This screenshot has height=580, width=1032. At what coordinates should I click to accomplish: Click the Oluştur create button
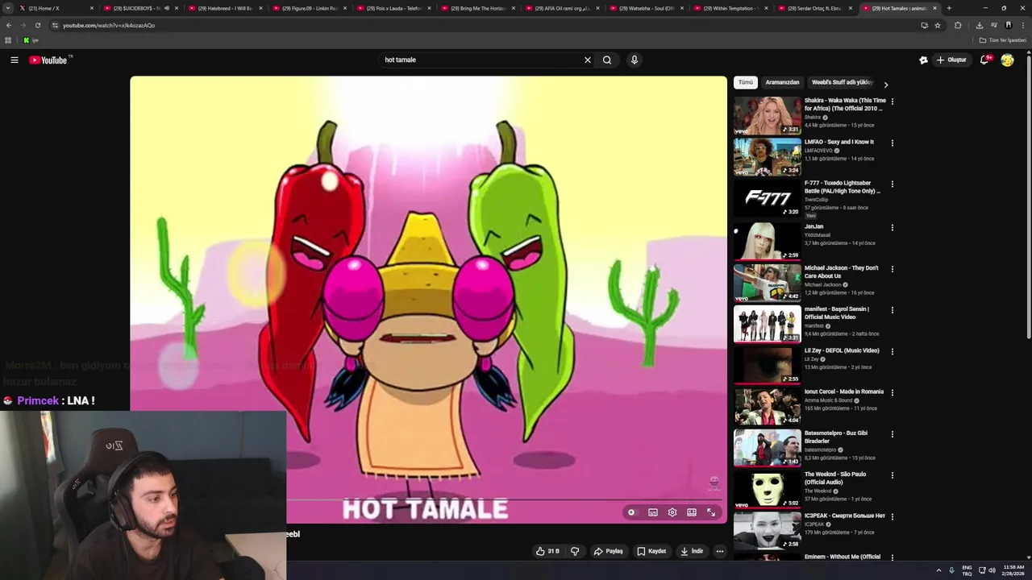tap(951, 60)
